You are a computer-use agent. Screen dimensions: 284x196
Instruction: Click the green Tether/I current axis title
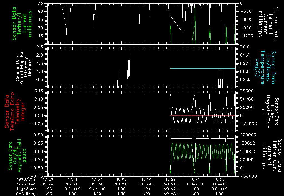[x=22, y=24]
